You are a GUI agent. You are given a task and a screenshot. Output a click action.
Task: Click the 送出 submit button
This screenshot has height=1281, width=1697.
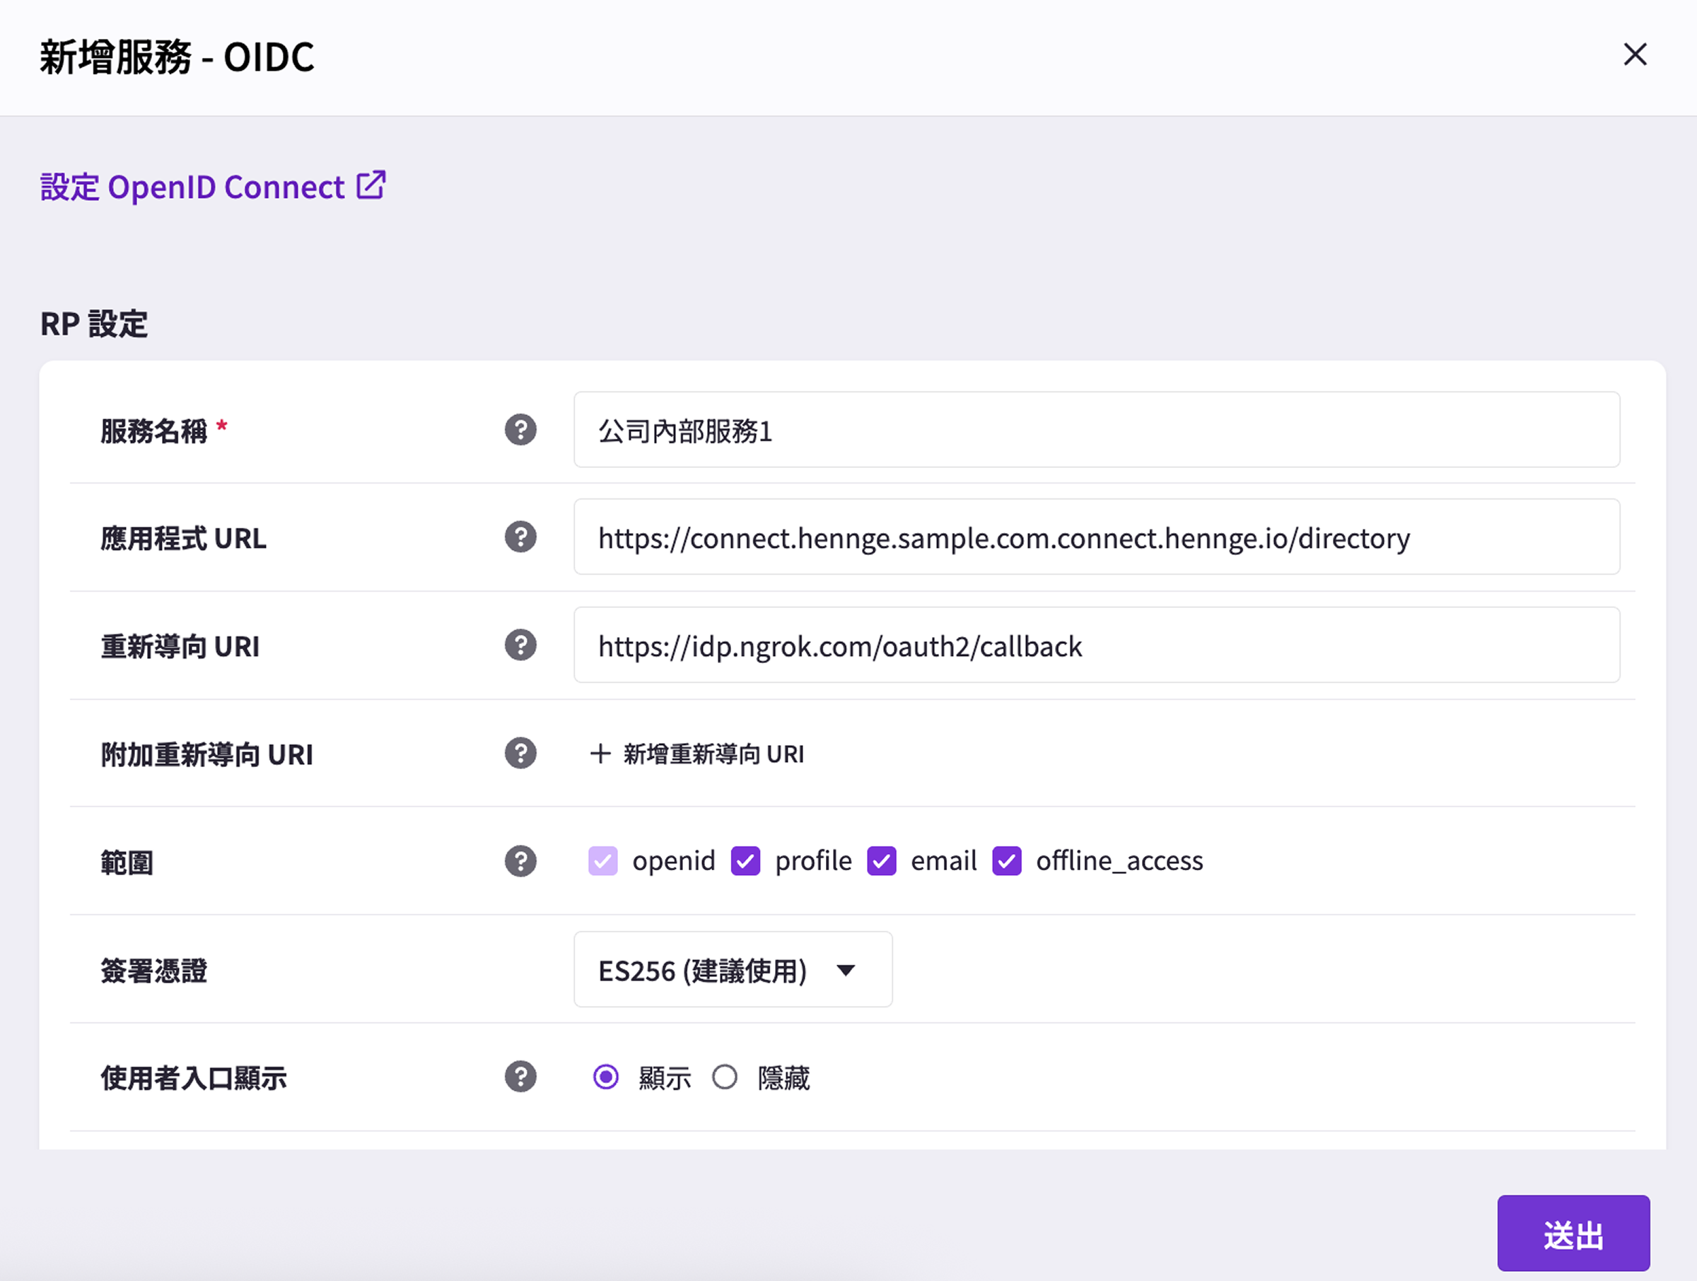pyautogui.click(x=1573, y=1233)
